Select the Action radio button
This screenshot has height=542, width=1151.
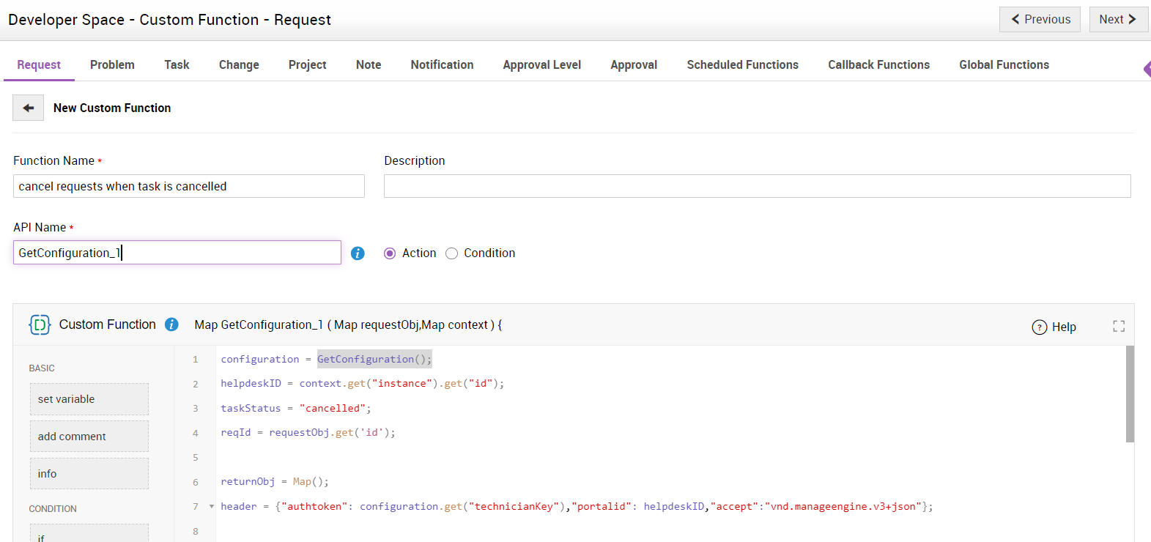coord(390,253)
